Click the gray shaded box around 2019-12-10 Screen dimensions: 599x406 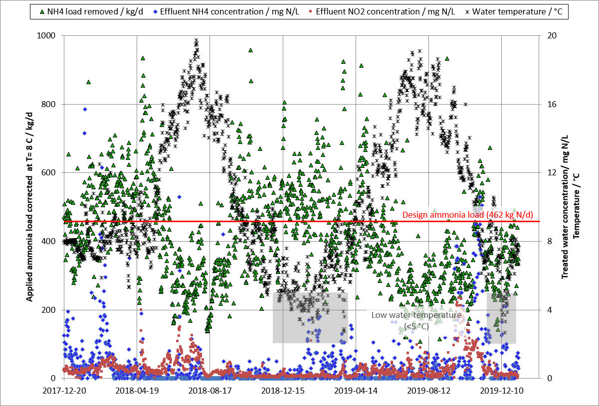501,318
